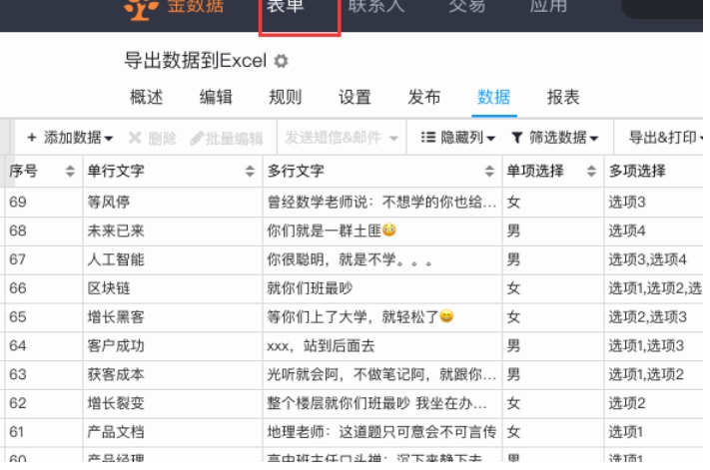Screen dimensions: 710x470
Task: Click the 增长黑客 cell
Action: 173,317
